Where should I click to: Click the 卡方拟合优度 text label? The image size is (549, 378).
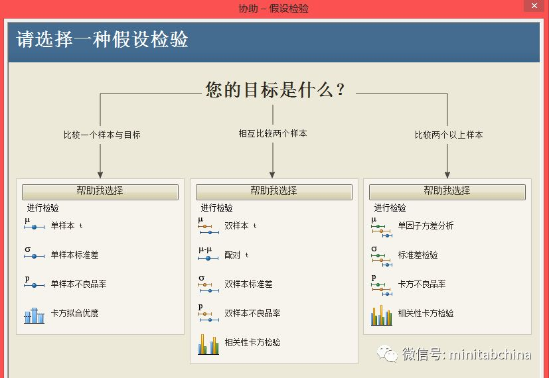tap(74, 313)
